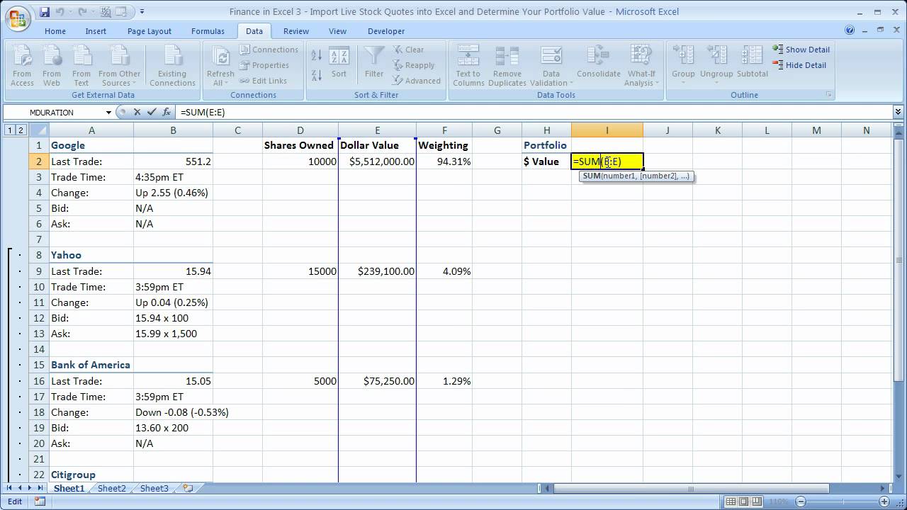907x510 pixels.
Task: Click Sort Z to A icon
Action: [x=317, y=74]
